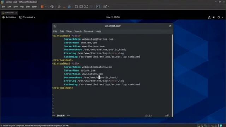The width and height of the screenshot is (226, 127).
Task: Open the Mar 2 09:55 clock calendar
Action: [113, 17]
